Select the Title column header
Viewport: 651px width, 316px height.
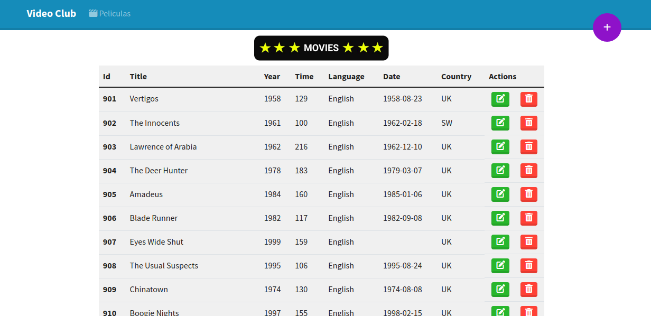pyautogui.click(x=138, y=77)
